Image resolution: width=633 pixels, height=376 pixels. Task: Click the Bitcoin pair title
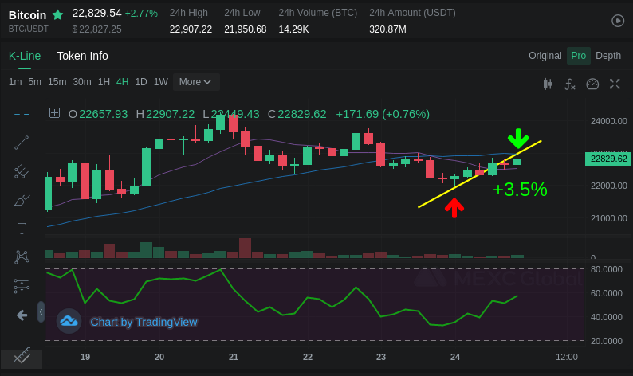pyautogui.click(x=27, y=15)
